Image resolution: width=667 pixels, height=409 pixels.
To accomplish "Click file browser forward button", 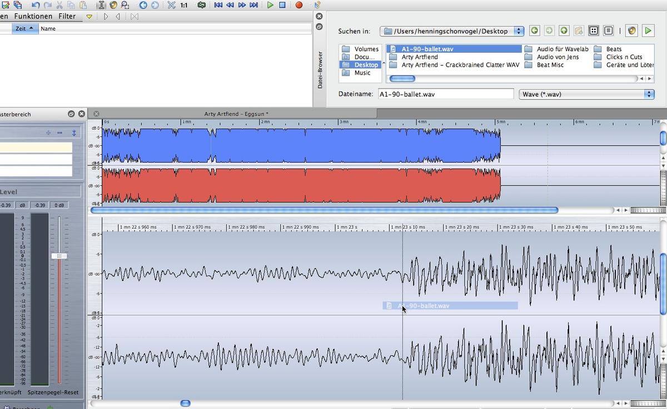I will point(549,31).
